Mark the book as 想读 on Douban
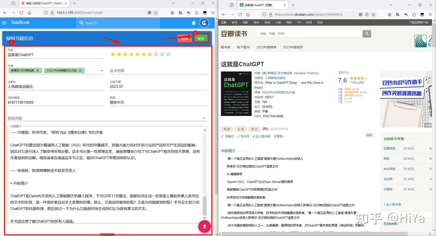The width and height of the screenshot is (436, 236). pyautogui.click(x=227, y=129)
